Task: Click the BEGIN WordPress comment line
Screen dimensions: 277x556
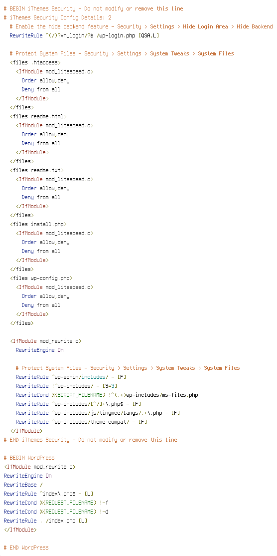Action: [x=29, y=458]
